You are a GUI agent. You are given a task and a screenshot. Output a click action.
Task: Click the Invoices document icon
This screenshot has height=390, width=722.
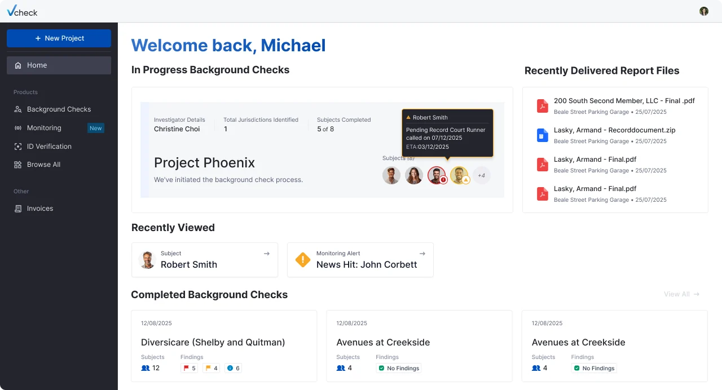tap(18, 209)
